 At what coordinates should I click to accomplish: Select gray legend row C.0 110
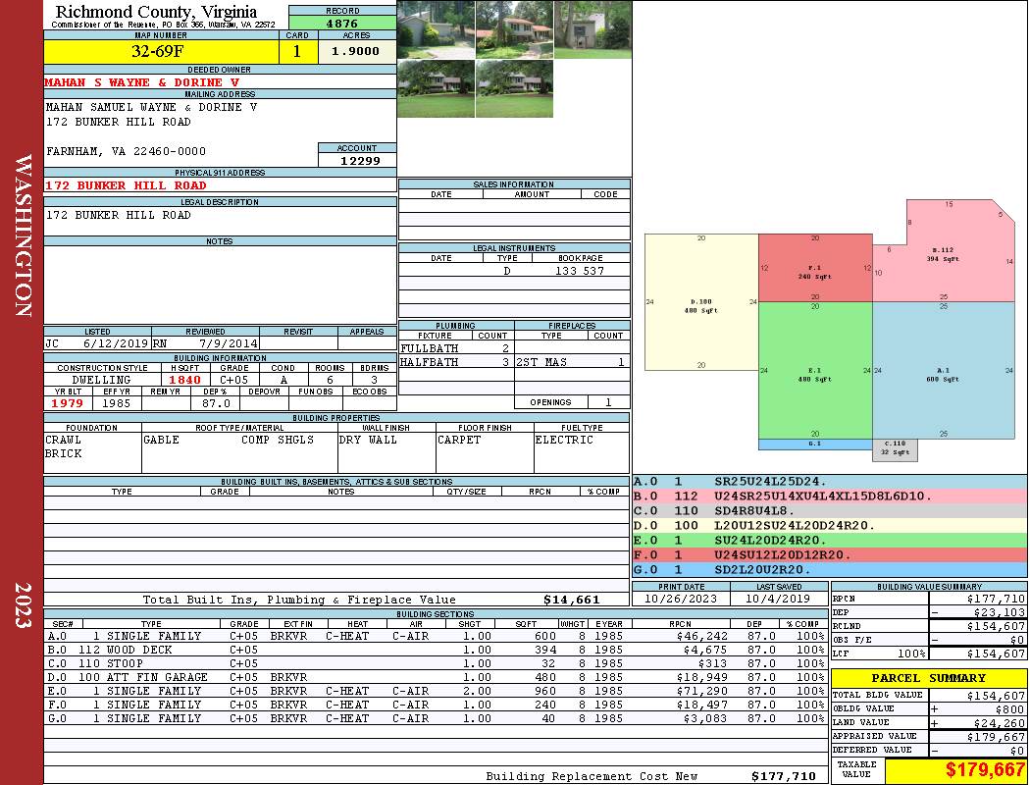coord(830,510)
